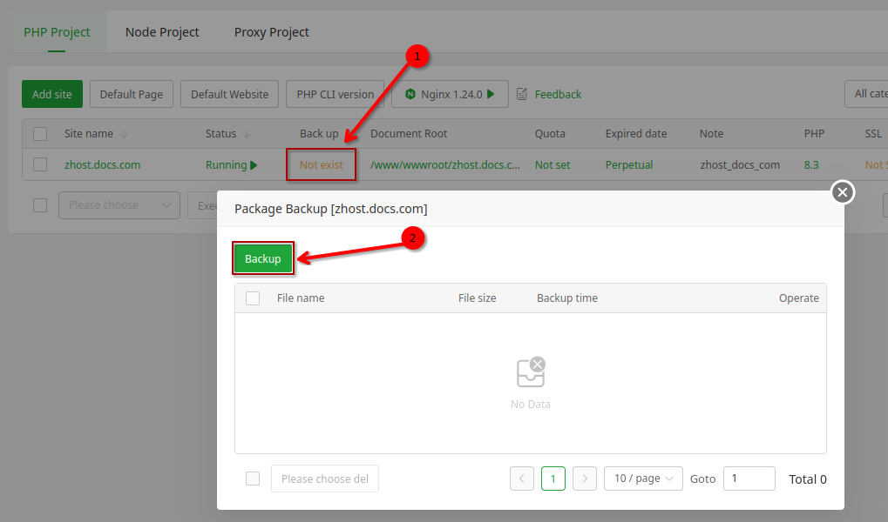Switch to the Node Project tab

coord(162,32)
